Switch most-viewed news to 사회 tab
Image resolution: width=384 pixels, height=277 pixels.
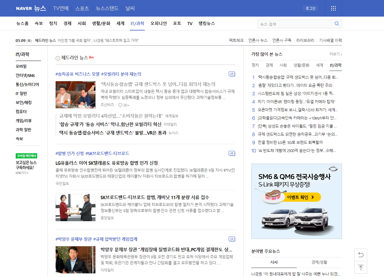283,65
